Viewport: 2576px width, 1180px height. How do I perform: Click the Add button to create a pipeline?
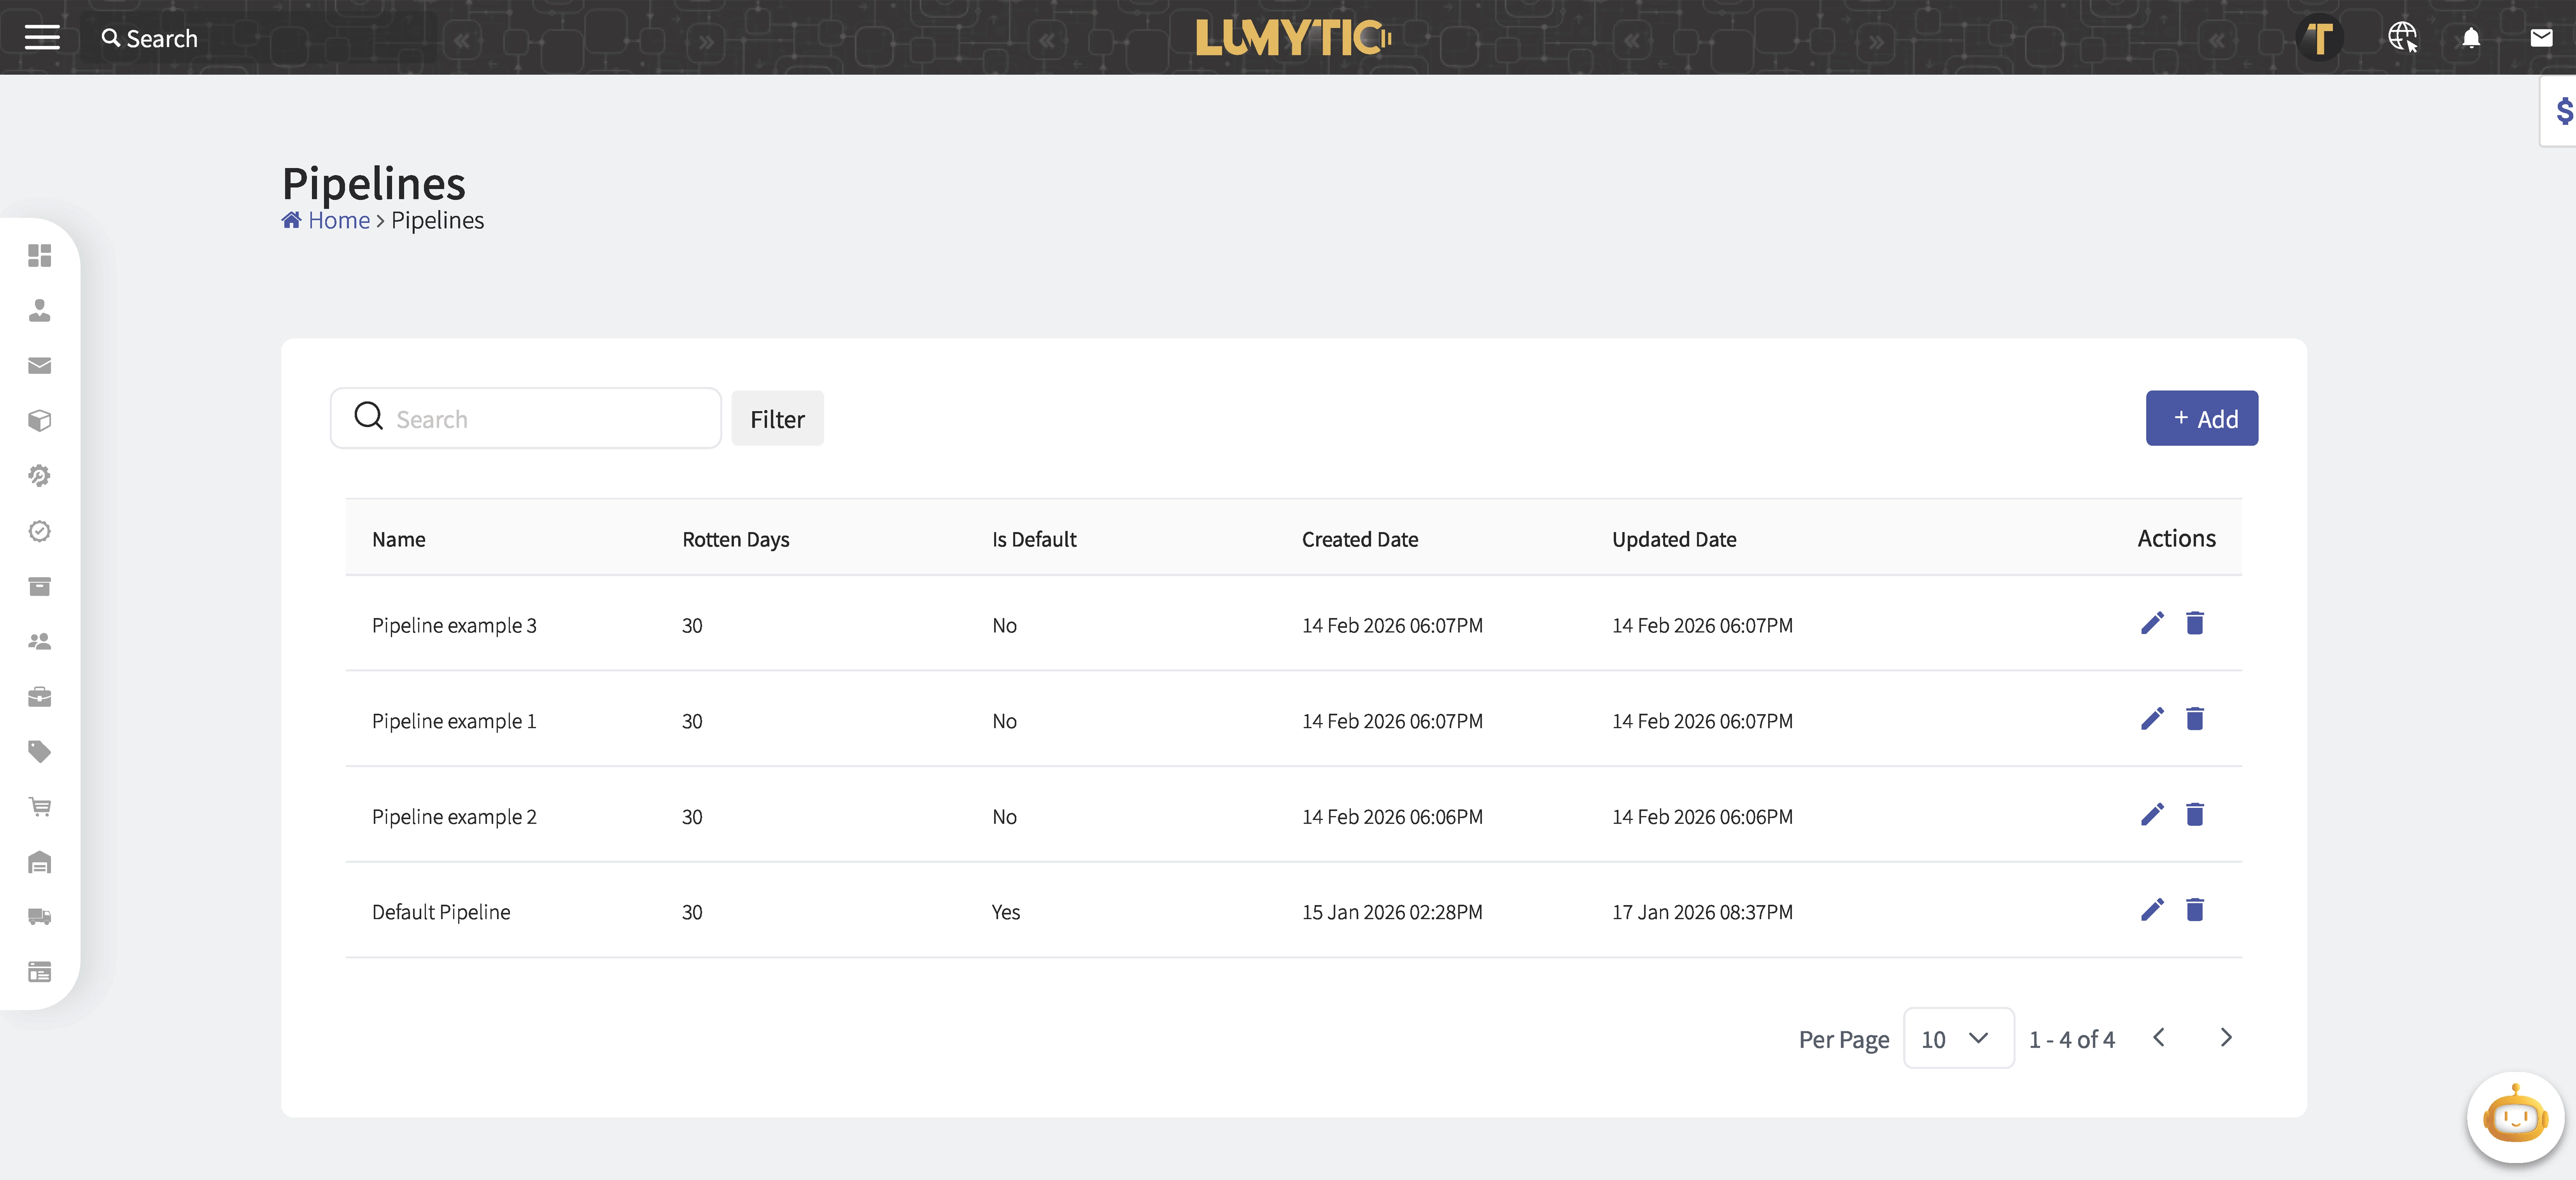[x=2202, y=418]
